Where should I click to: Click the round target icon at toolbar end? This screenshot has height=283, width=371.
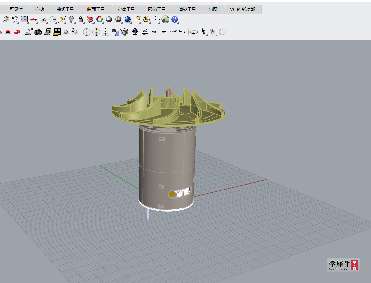pyautogui.click(x=222, y=32)
